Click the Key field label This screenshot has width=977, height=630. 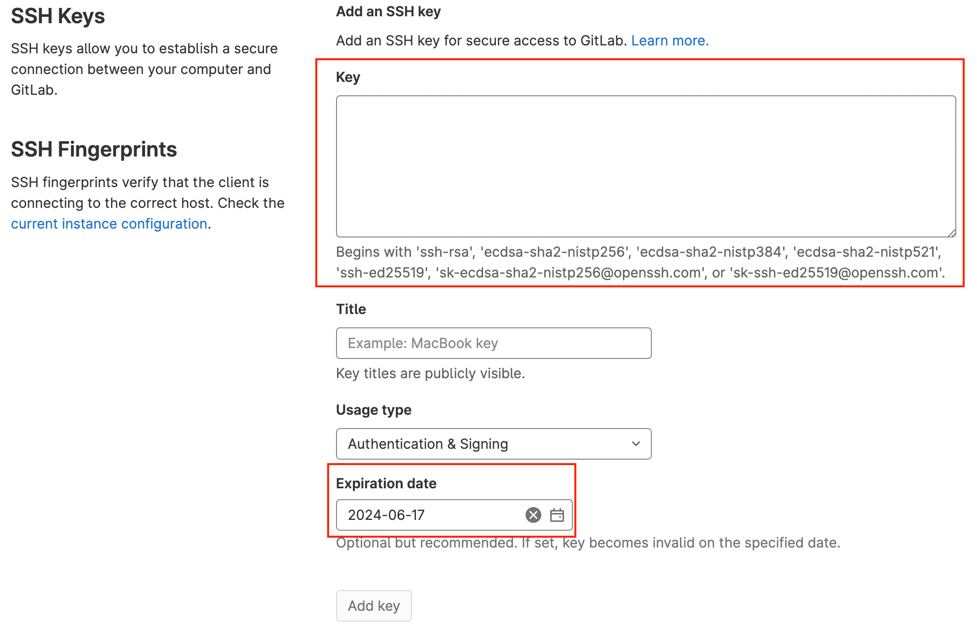pos(348,77)
